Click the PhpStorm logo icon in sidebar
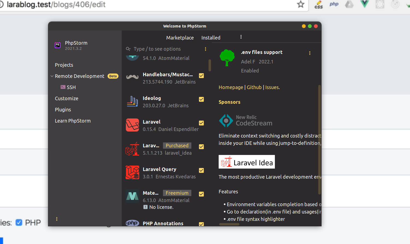This screenshot has height=244, width=410. coord(57,45)
